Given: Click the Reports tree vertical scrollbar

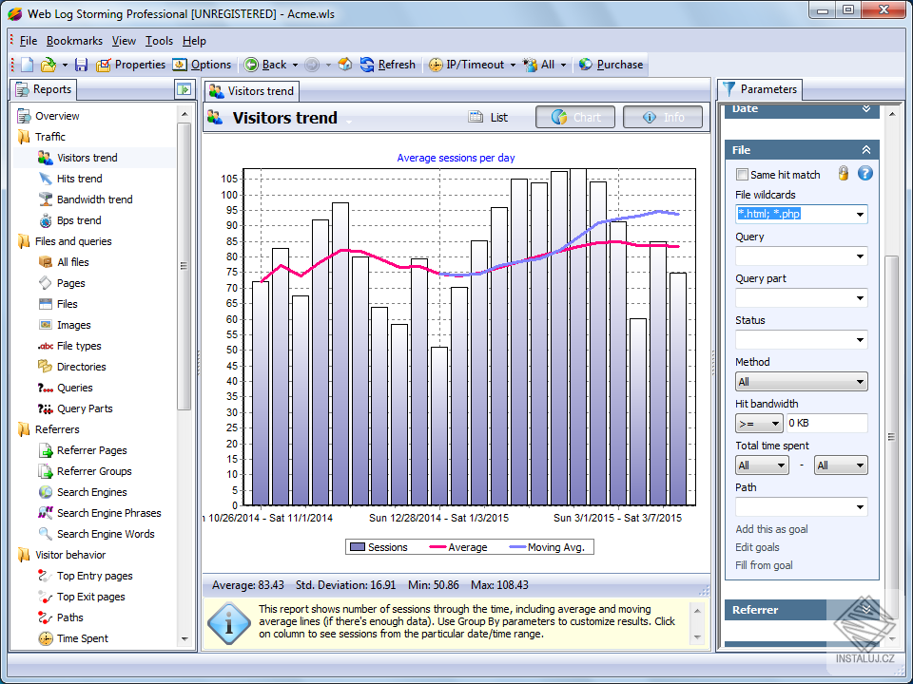Looking at the screenshot, I should (x=184, y=266).
